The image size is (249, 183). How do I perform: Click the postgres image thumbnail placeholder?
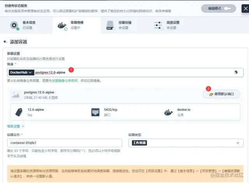(16, 95)
